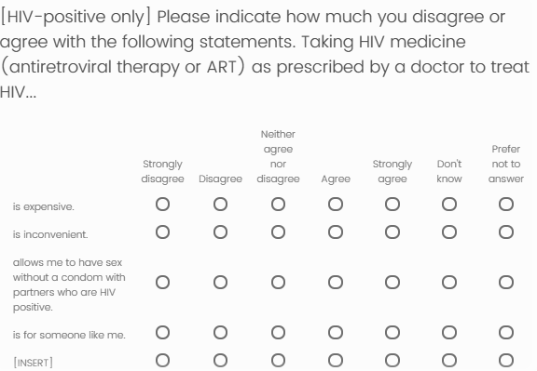
Task: Select Strongly disagree in the [INSERT] row
Action: (162, 360)
